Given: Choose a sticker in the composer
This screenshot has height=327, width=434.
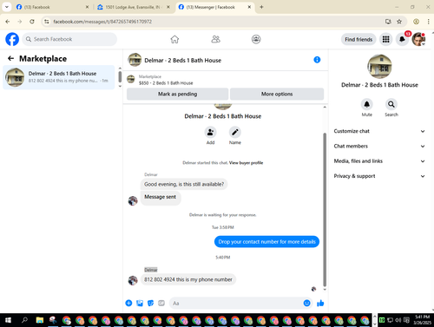Looking at the screenshot, I should [x=150, y=303].
